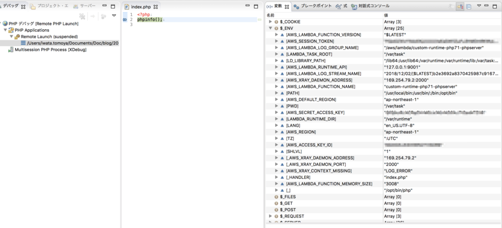This screenshot has width=502, height=228.
Task: Click the breakpoint marker beside phpinfo() line
Action: point(124,19)
